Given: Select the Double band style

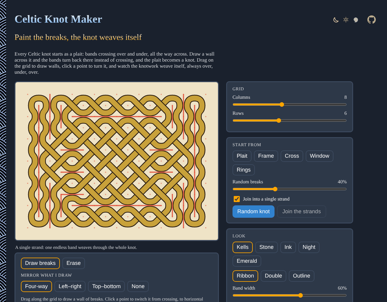Looking at the screenshot, I should click(x=273, y=276).
